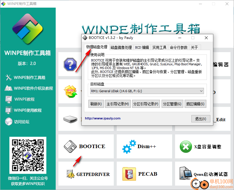Minimize the BOOTICE dialog window
The width and height of the screenshot is (234, 190).
(x=180, y=38)
